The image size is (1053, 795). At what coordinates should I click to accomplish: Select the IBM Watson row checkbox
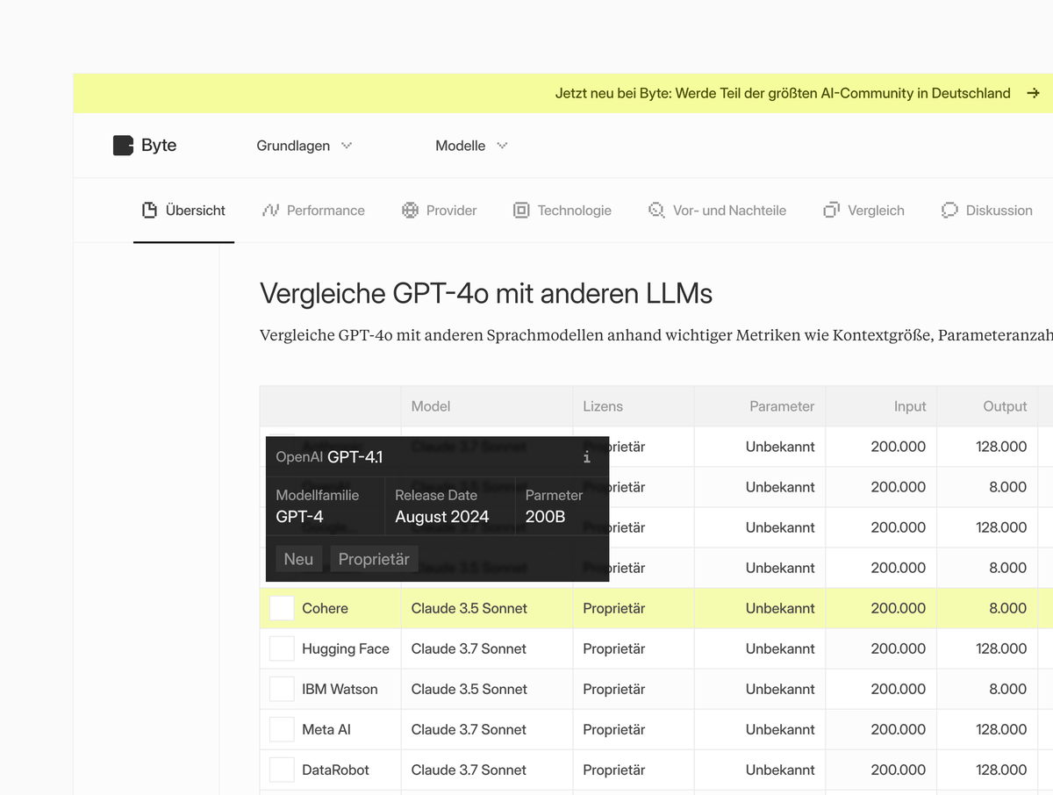click(x=282, y=689)
